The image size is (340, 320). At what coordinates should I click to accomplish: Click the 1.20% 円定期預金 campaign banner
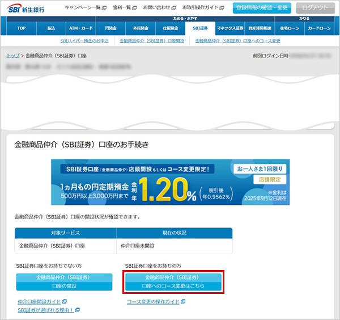171,182
